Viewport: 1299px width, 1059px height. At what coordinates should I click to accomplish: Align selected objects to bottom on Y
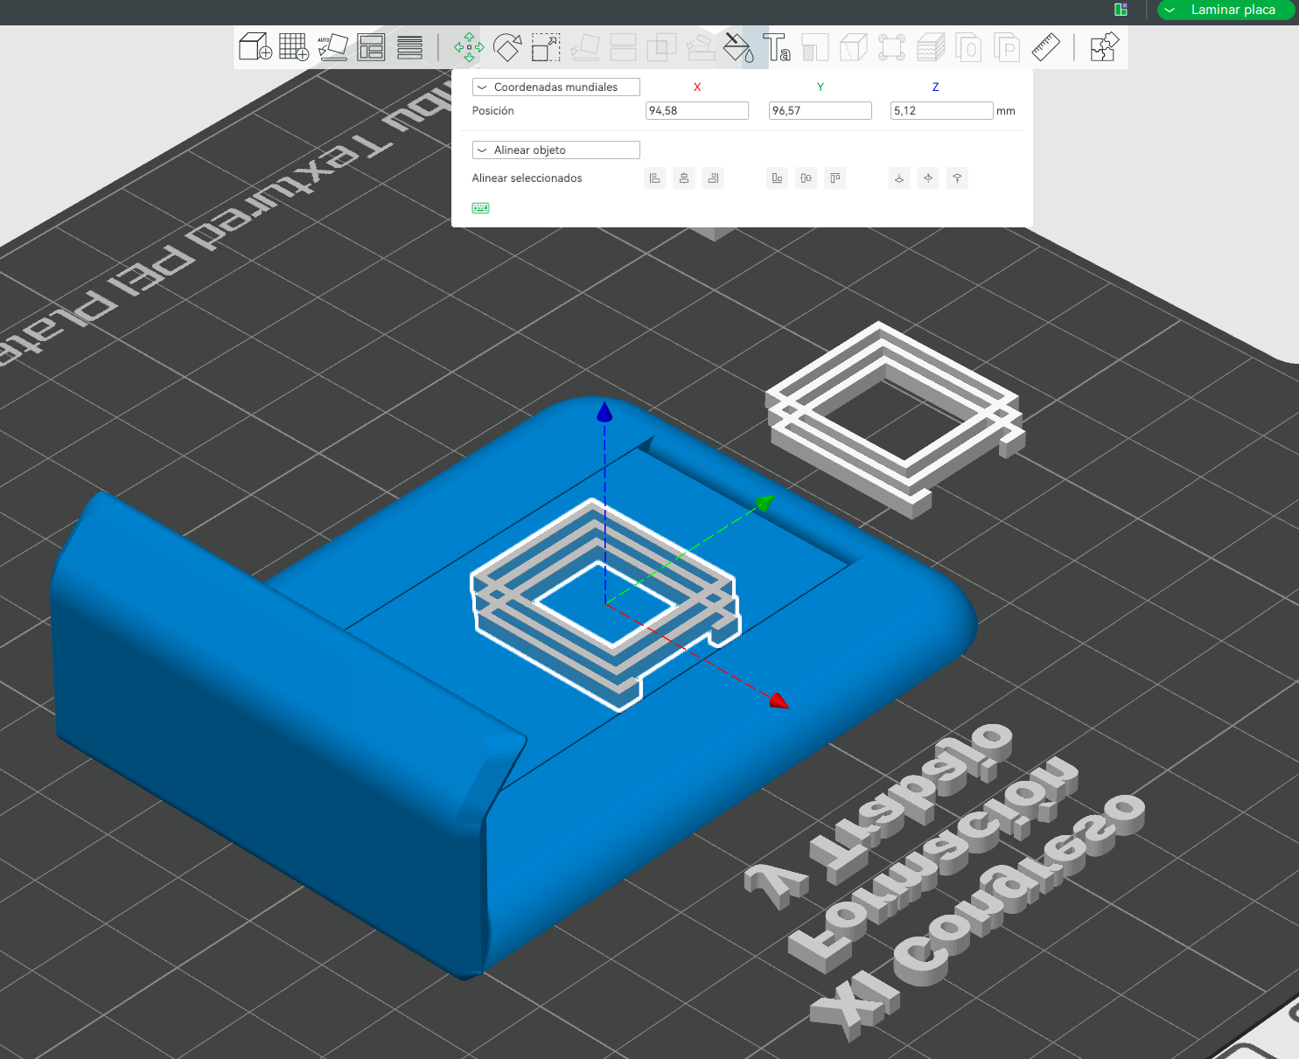777,178
